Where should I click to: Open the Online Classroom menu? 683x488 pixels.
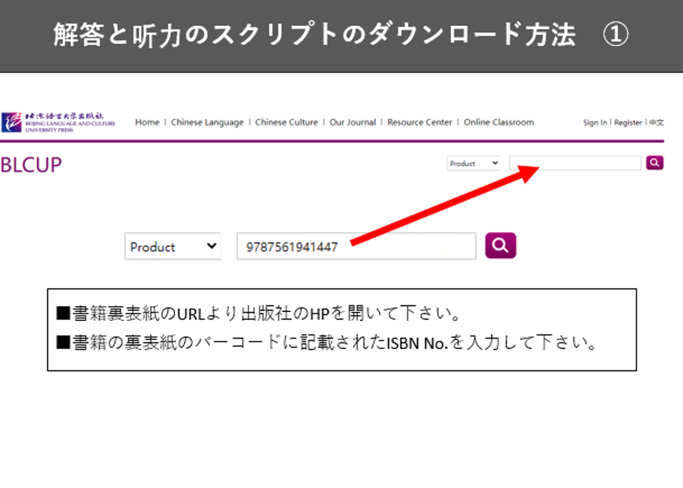click(x=499, y=123)
